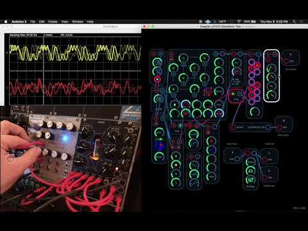Click the mixer sliders knob icon

tap(250, 180)
